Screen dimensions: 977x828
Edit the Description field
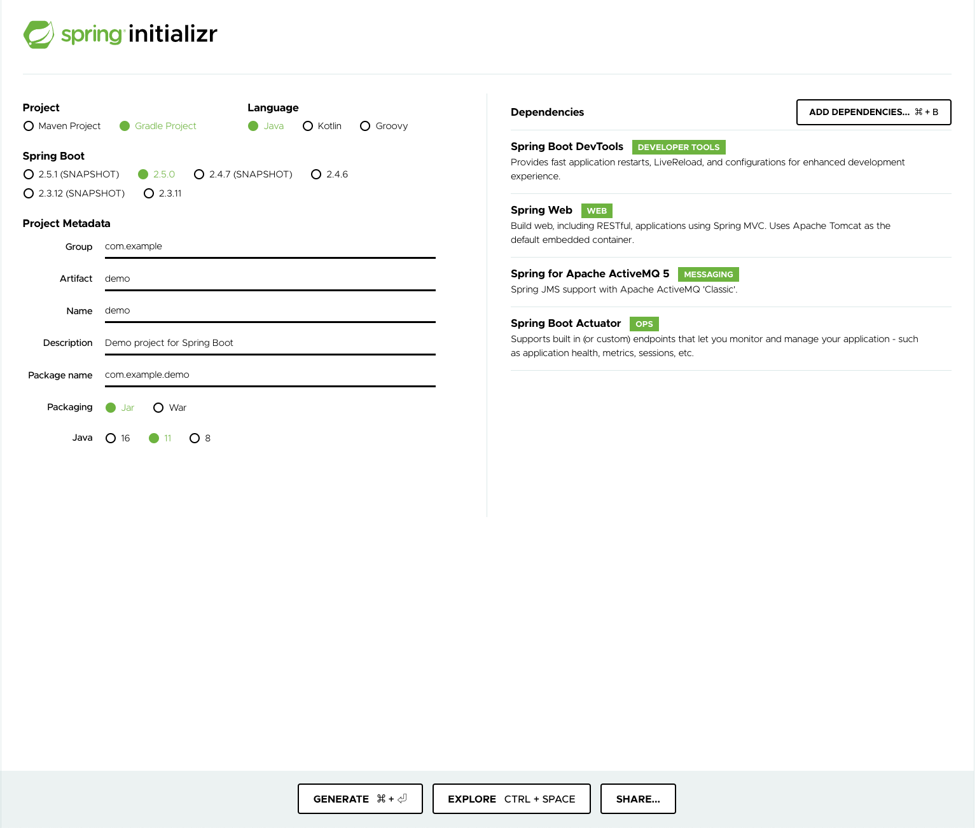click(270, 343)
